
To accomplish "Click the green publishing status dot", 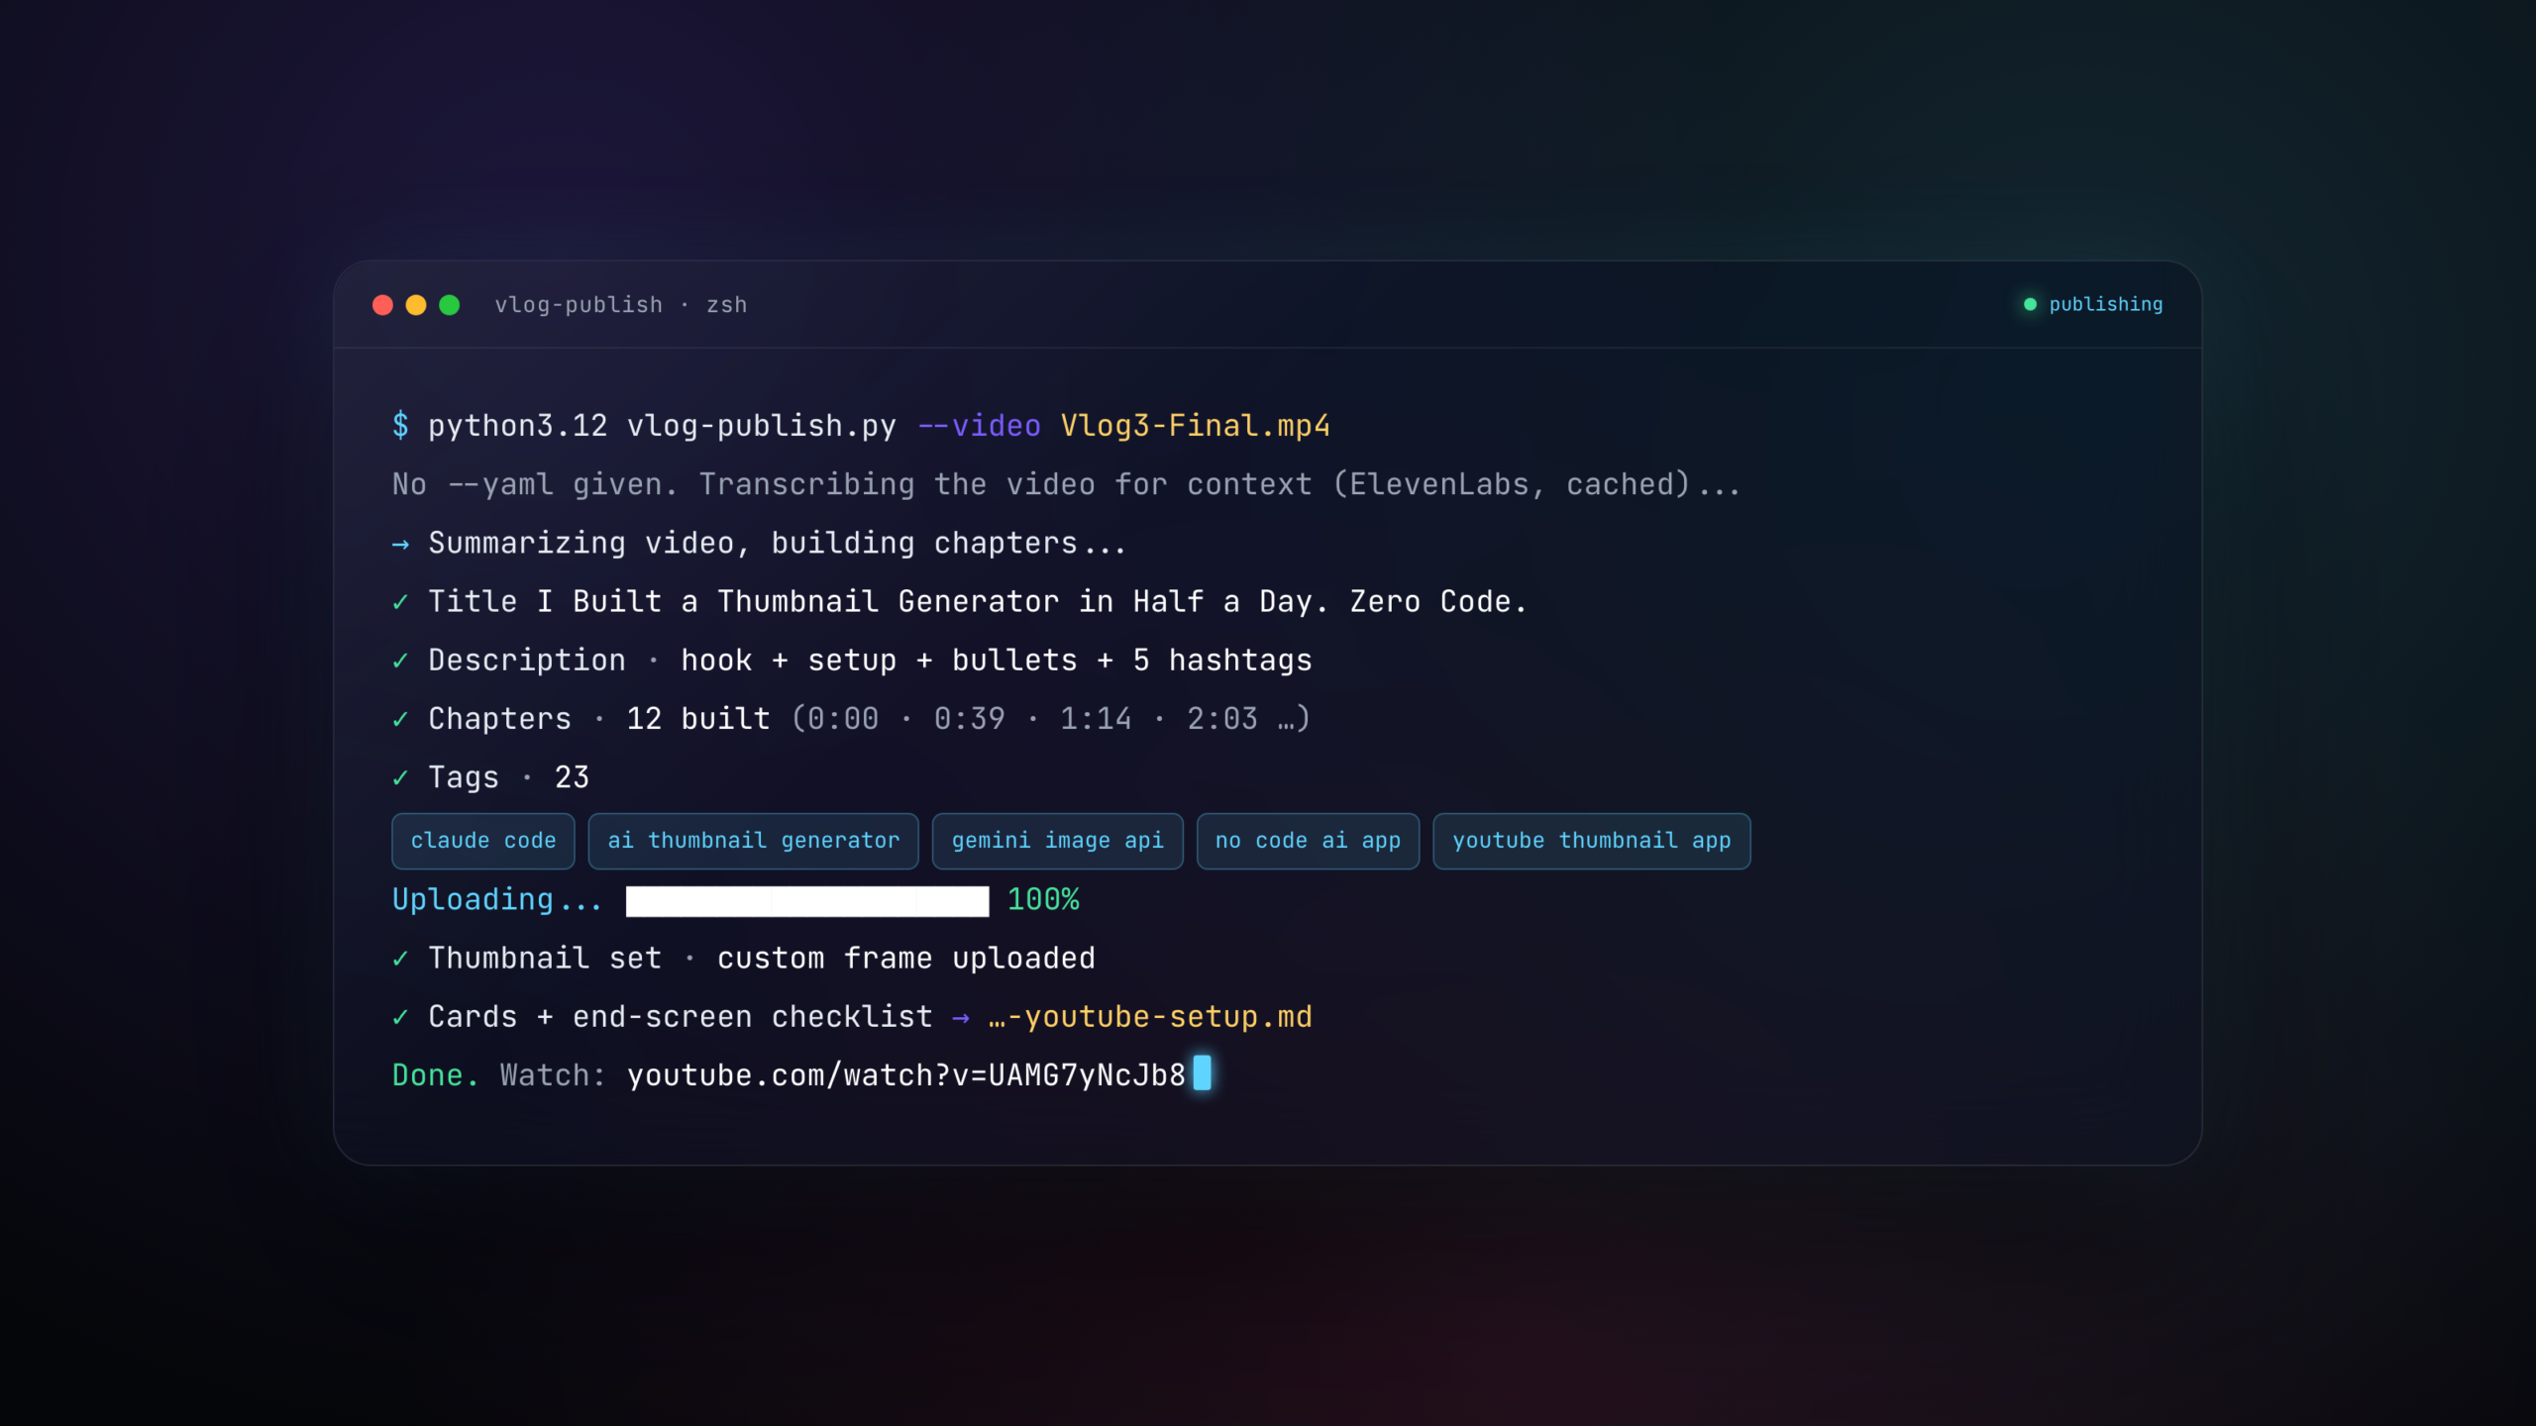I will [x=2030, y=305].
